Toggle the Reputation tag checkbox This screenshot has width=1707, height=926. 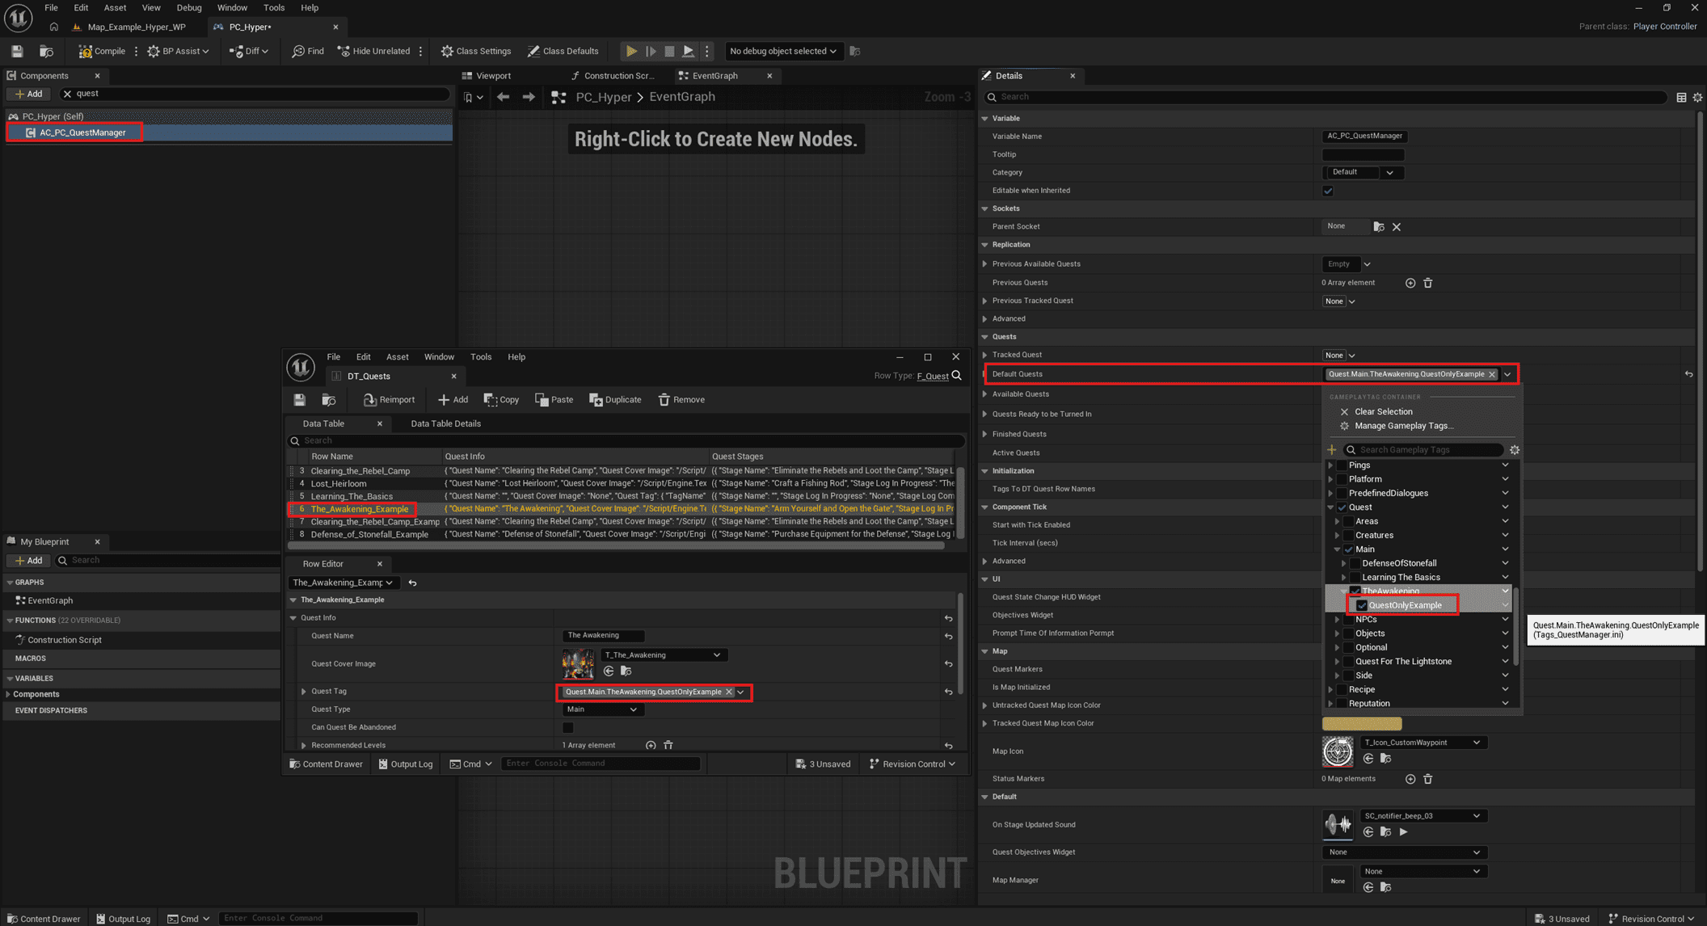pos(1342,704)
